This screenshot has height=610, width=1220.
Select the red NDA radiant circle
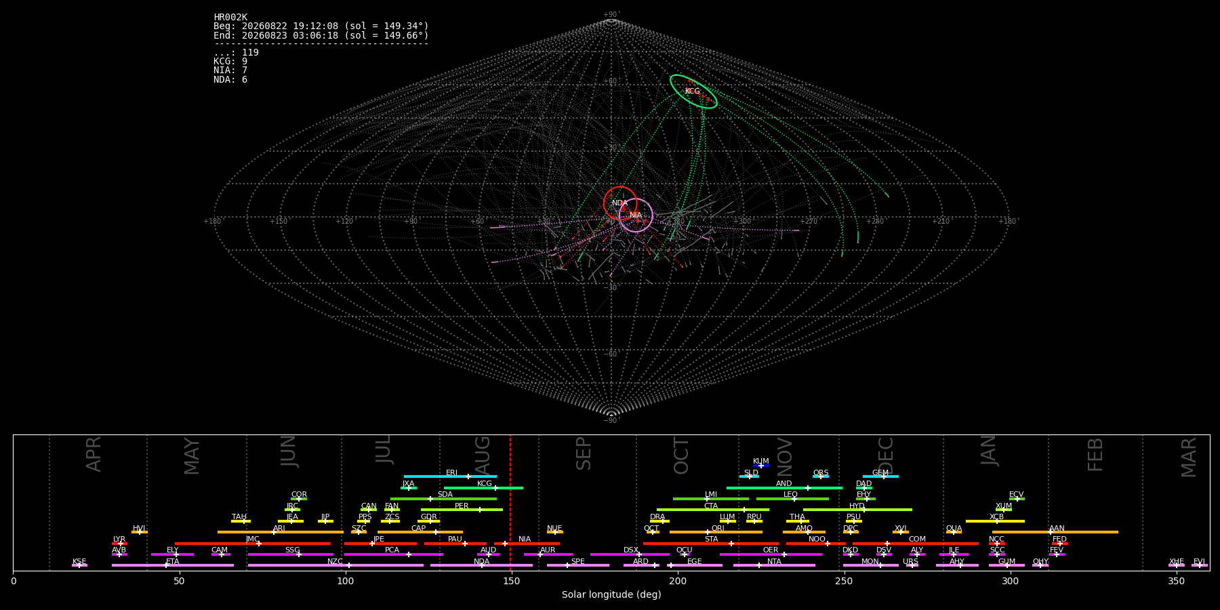click(620, 203)
